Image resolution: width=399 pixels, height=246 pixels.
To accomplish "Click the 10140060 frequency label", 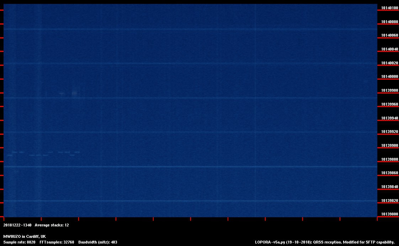I will (389, 36).
